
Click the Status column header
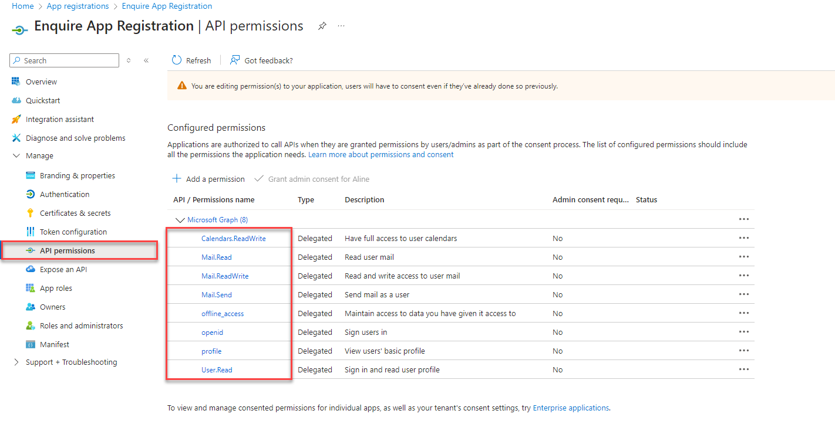(x=647, y=199)
